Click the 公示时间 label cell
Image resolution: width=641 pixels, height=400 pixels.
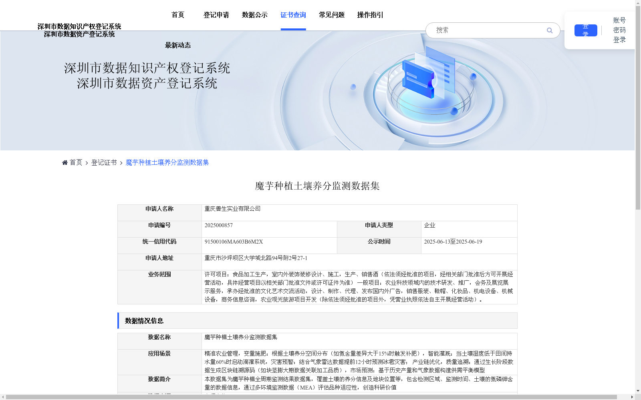coord(379,246)
